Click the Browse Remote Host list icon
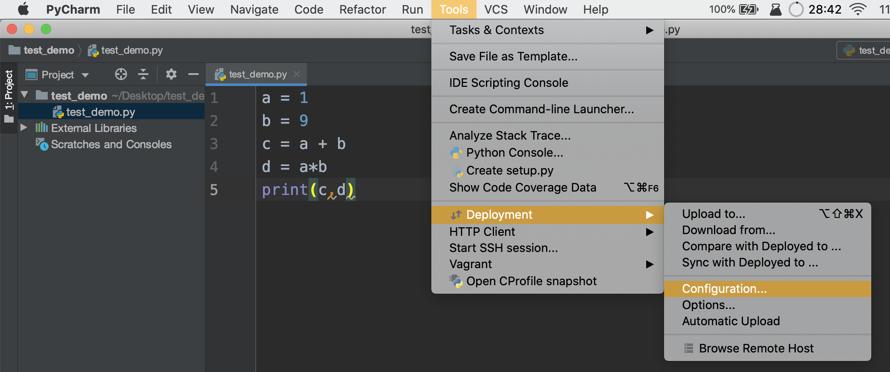 pos(689,349)
